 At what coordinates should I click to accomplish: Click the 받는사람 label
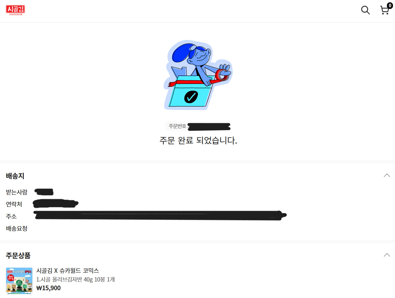[x=17, y=192]
